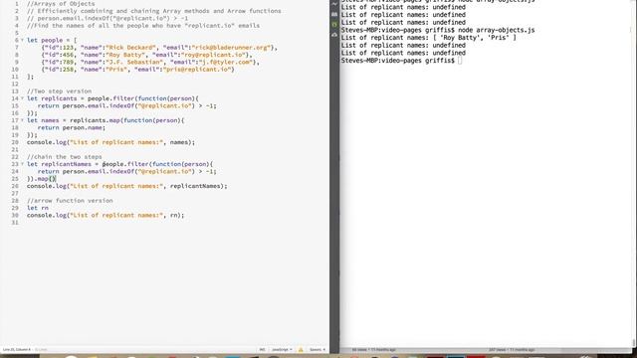Image resolution: width=637 pixels, height=358 pixels.
Task: Toggle INS insert mode in status bar
Action: click(x=262, y=349)
